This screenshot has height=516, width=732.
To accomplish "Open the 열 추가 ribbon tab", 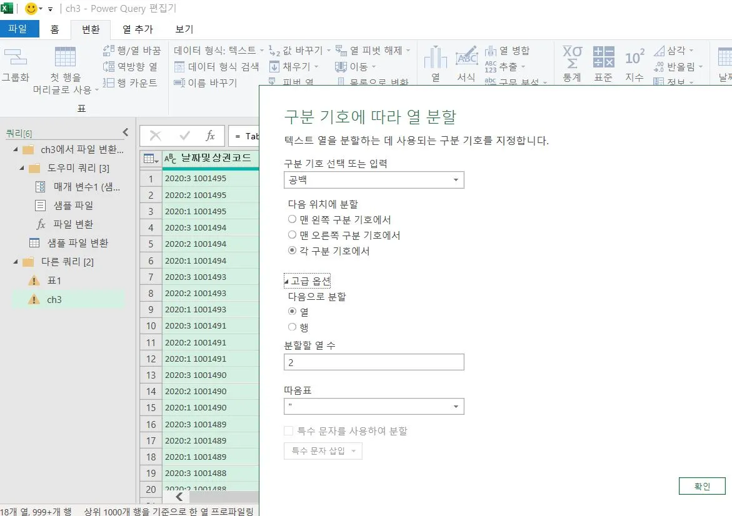I will click(x=138, y=29).
